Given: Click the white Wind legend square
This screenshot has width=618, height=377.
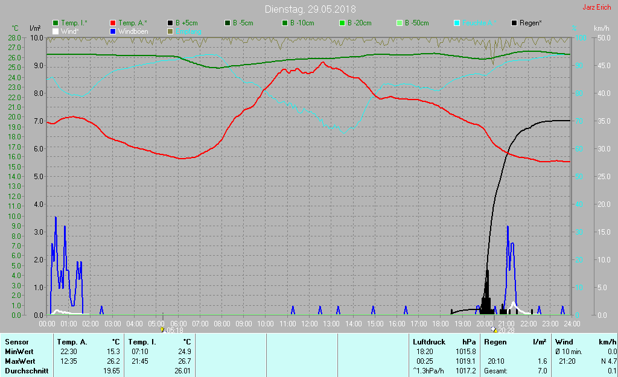Looking at the screenshot, I should (56, 31).
